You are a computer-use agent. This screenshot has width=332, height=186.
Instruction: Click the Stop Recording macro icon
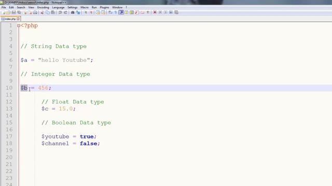(160, 12)
